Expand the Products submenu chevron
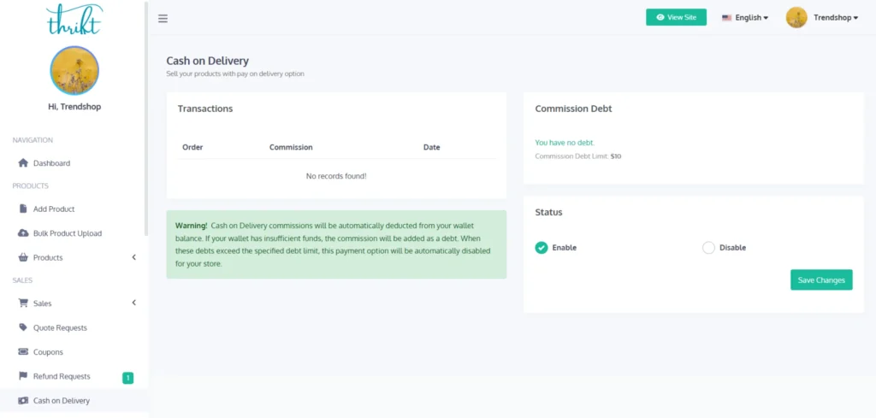The height and width of the screenshot is (418, 876). (133, 257)
